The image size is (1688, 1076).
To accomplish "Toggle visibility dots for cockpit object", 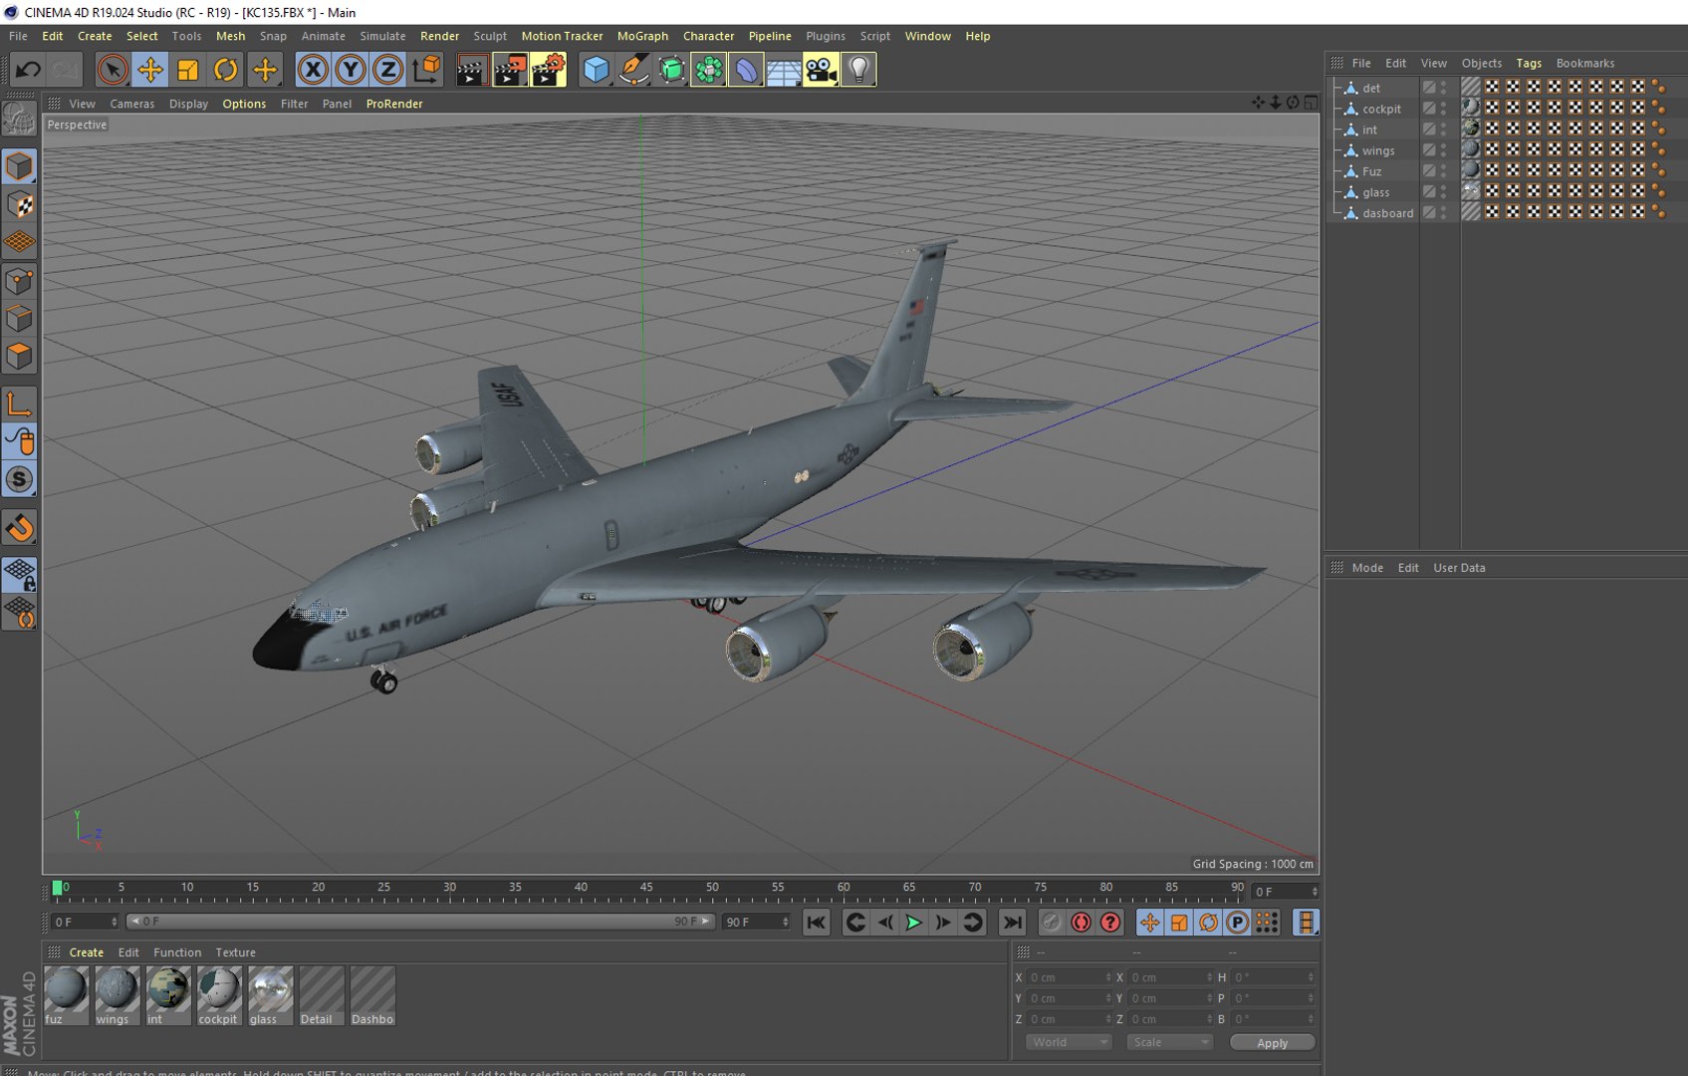I will (x=1444, y=109).
